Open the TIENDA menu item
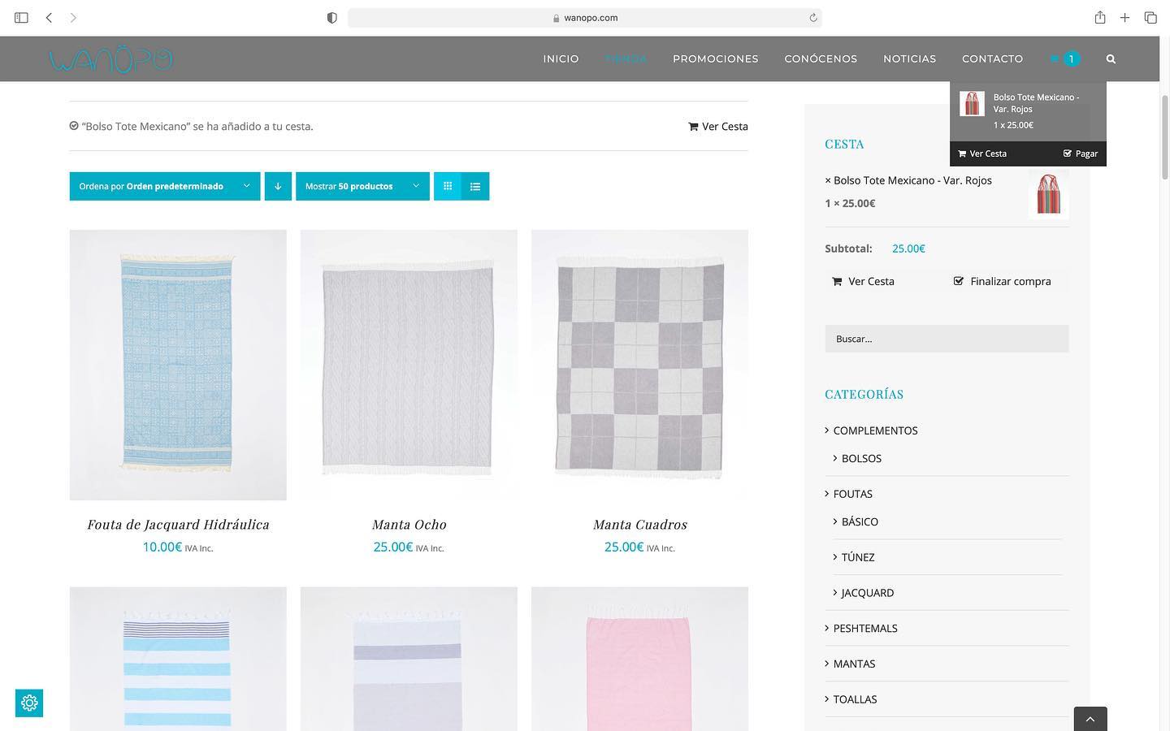This screenshot has height=731, width=1170. click(x=626, y=58)
